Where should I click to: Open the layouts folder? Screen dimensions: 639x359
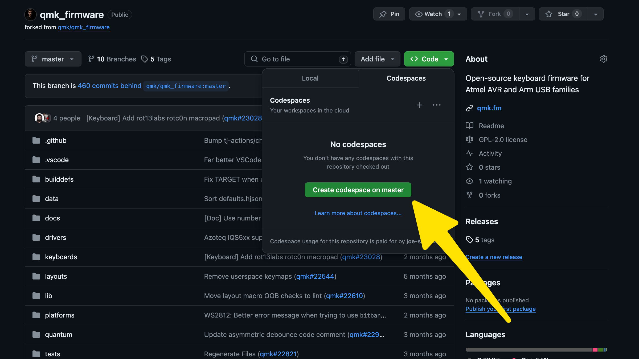tap(56, 276)
